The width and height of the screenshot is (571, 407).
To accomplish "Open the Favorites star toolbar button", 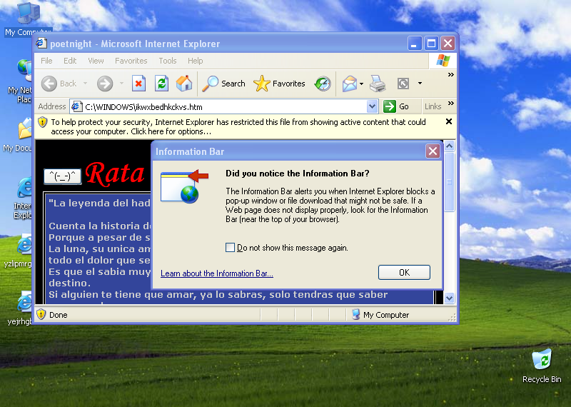I will (279, 84).
